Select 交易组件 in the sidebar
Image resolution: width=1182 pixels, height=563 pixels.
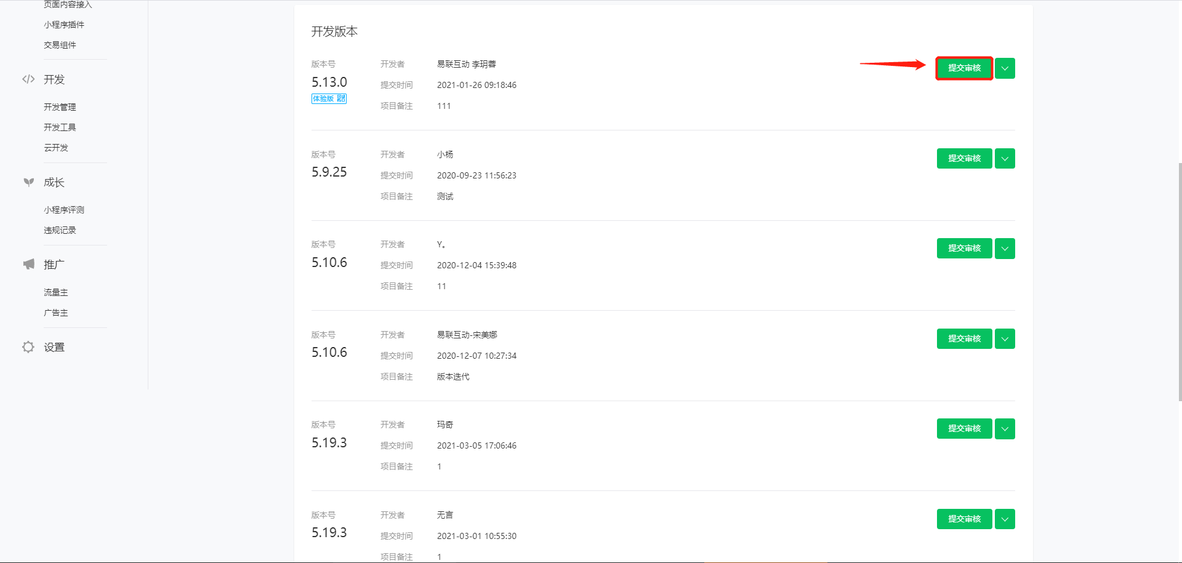click(59, 44)
